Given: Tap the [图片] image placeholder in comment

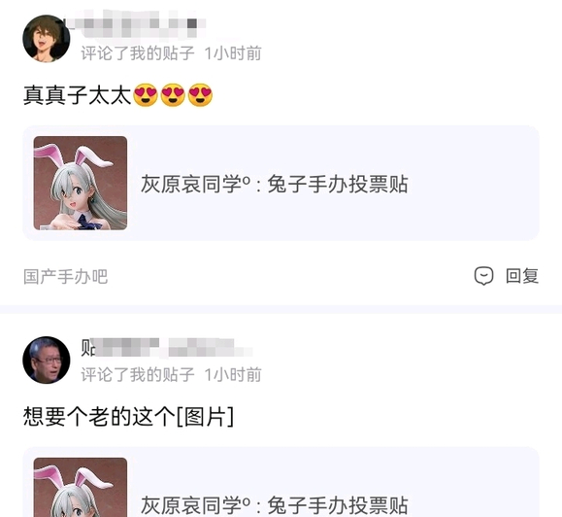Looking at the screenshot, I should point(205,417).
